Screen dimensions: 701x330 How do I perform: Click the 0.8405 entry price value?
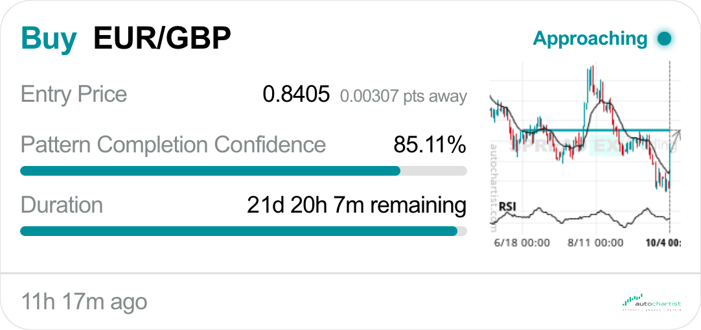[296, 95]
